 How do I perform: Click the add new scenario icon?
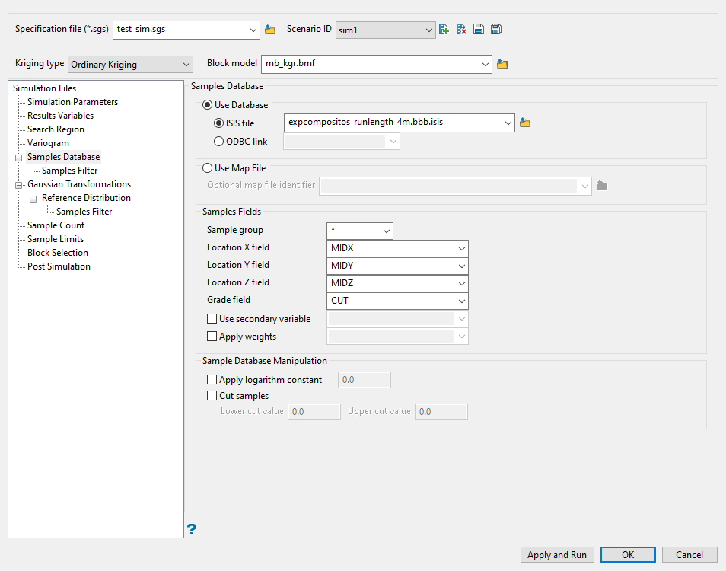point(444,30)
